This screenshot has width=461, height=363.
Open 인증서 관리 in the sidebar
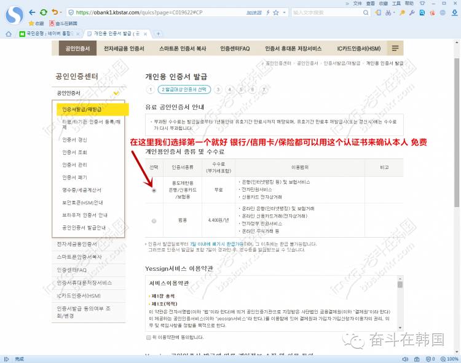click(x=74, y=165)
